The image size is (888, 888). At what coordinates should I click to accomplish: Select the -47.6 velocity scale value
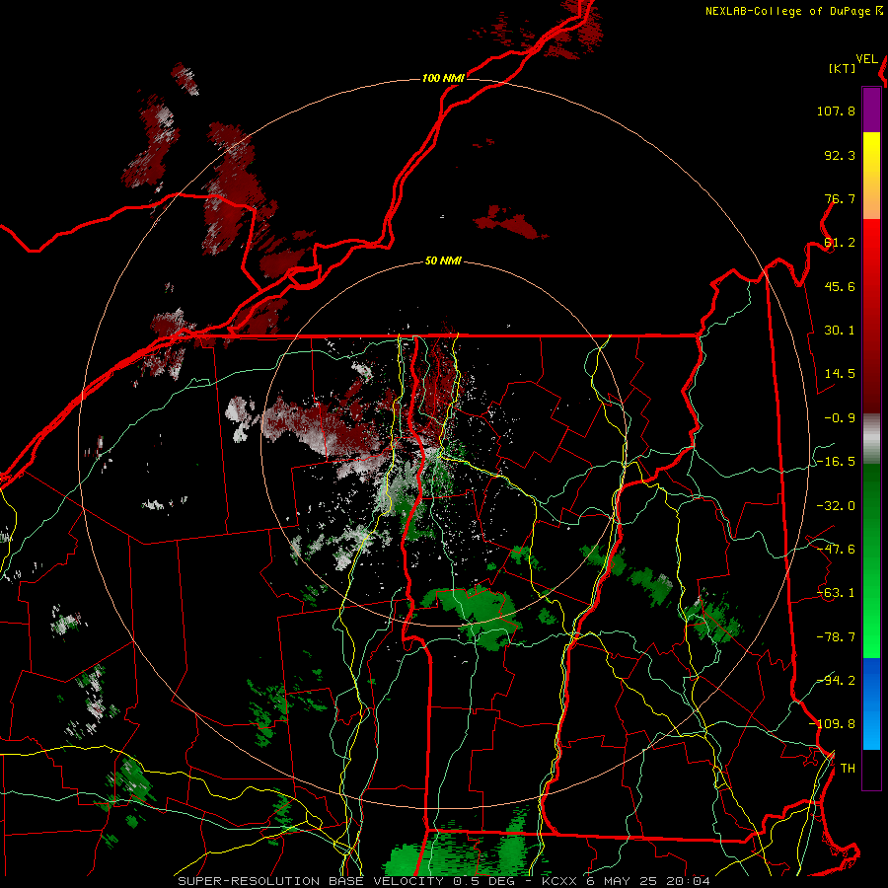pos(836,550)
